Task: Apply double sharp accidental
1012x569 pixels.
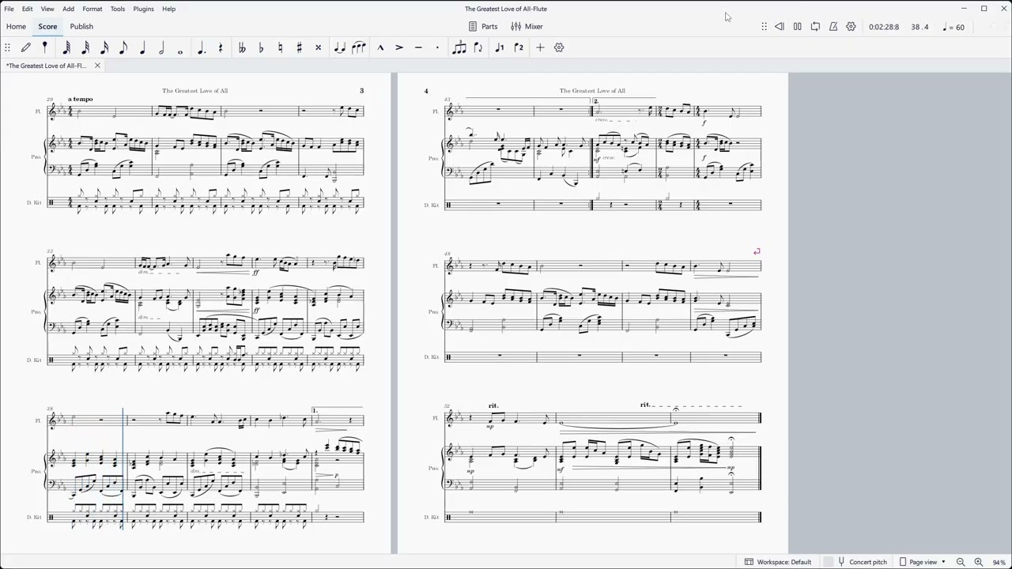Action: click(x=318, y=47)
